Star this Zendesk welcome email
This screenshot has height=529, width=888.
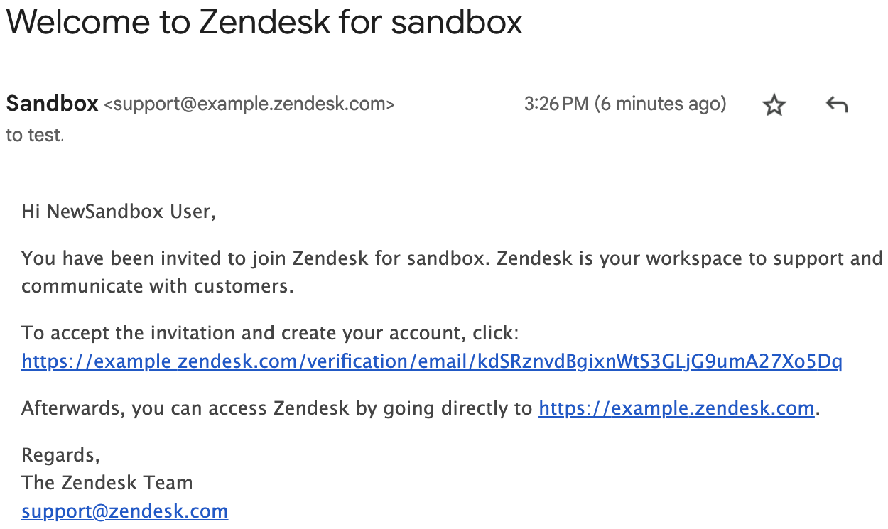pos(774,106)
